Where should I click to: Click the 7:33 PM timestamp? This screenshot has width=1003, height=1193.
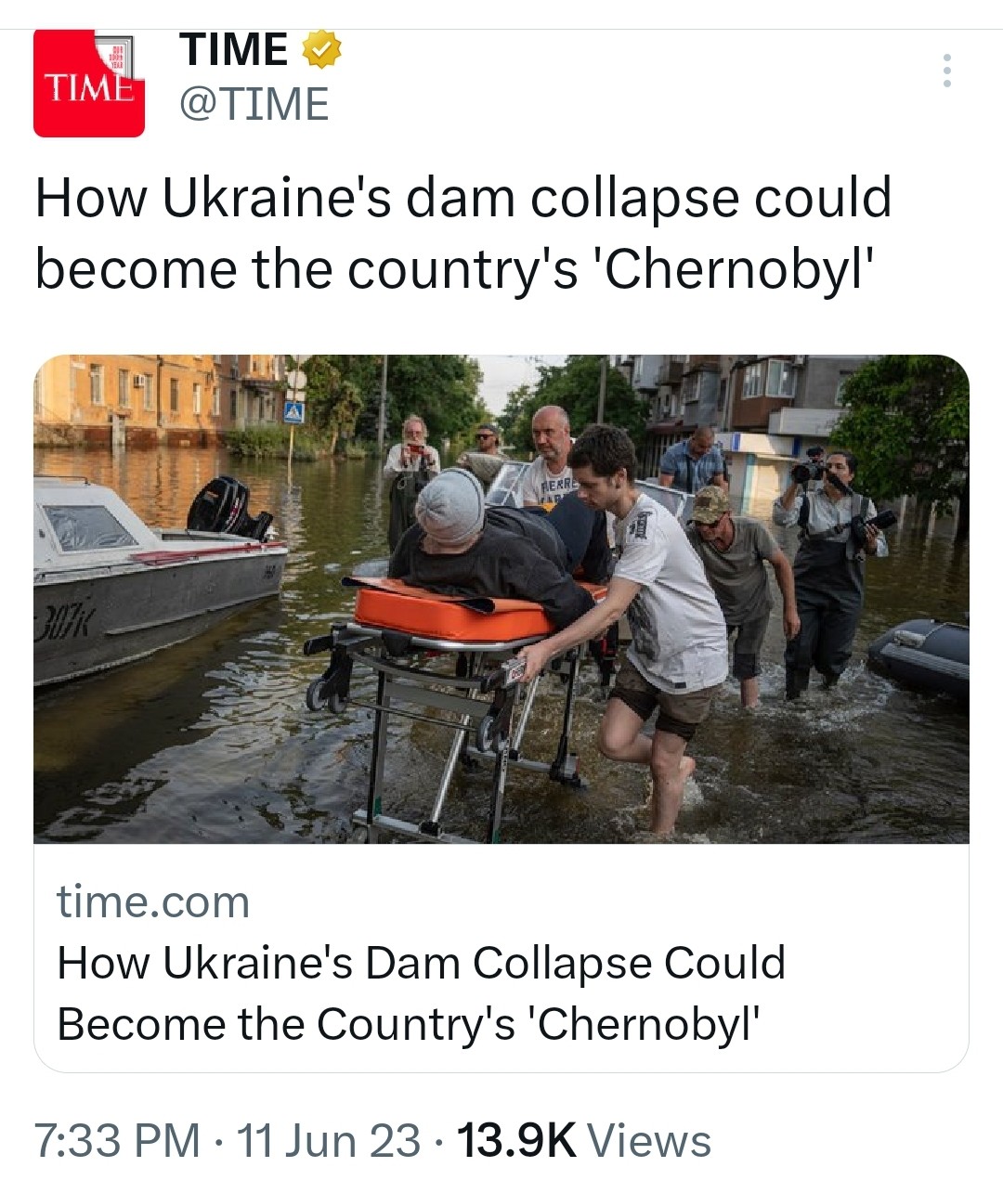click(117, 1141)
